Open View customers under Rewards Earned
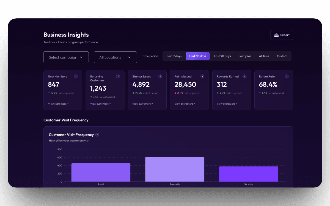Viewport: 330px width, 206px height. tap(227, 104)
